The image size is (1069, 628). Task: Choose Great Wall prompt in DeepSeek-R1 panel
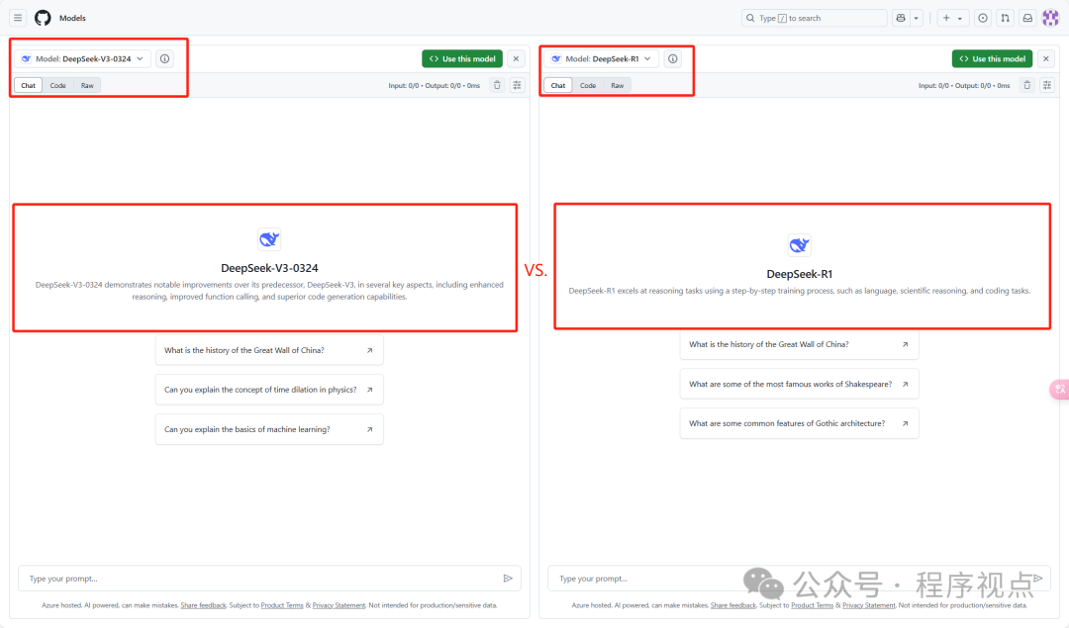click(799, 344)
